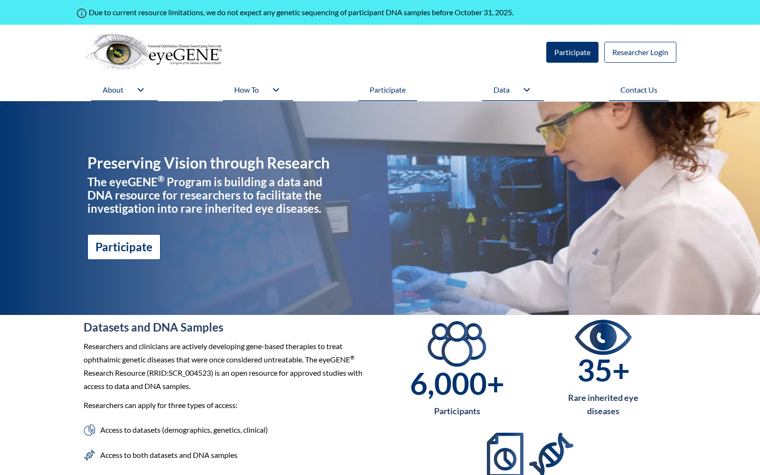Open the Data navigation item
Viewport: 760px width, 475px height.
tap(502, 90)
